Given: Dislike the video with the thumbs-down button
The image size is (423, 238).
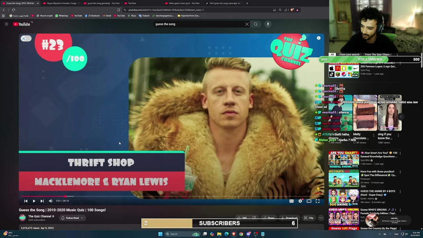Looking at the screenshot, I should (x=254, y=218).
